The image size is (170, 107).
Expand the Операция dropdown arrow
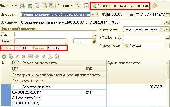pos(93,15)
